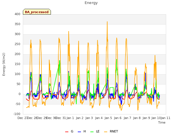This screenshot has height=137, width=183.
Task: Click the green LE peak on Dec 31
Action: pos(60,61)
